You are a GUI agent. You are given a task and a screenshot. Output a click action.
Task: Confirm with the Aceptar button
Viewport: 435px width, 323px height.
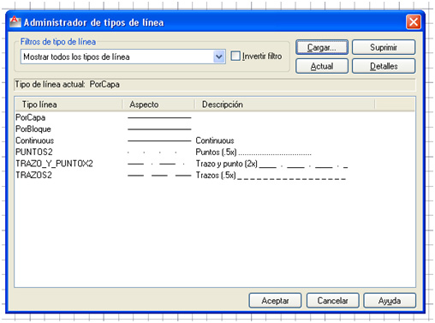[x=275, y=301]
